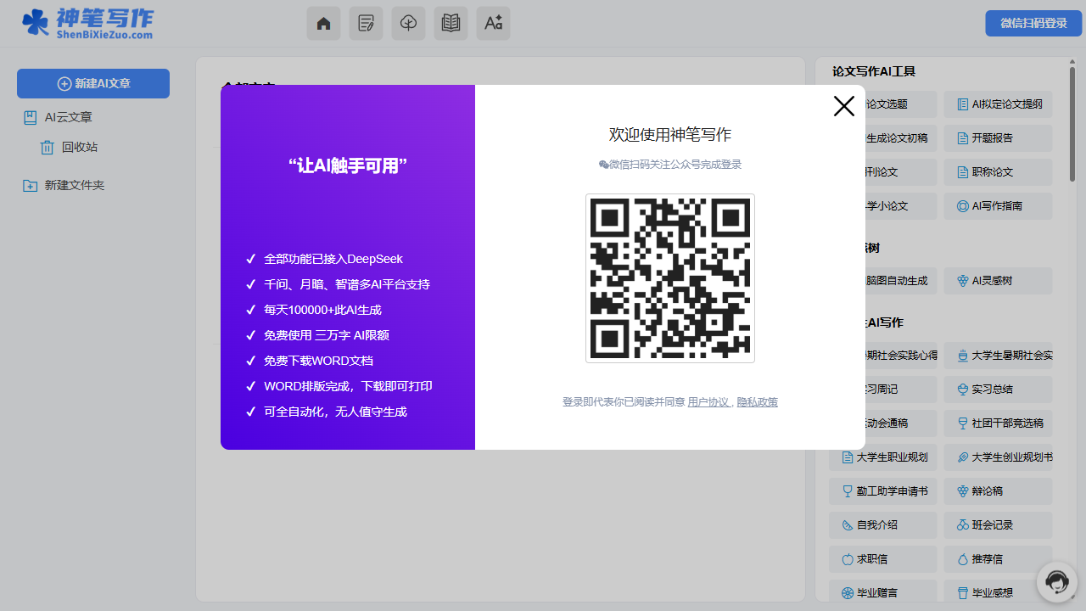
Task: Open the 用户协议 link
Action: [708, 402]
